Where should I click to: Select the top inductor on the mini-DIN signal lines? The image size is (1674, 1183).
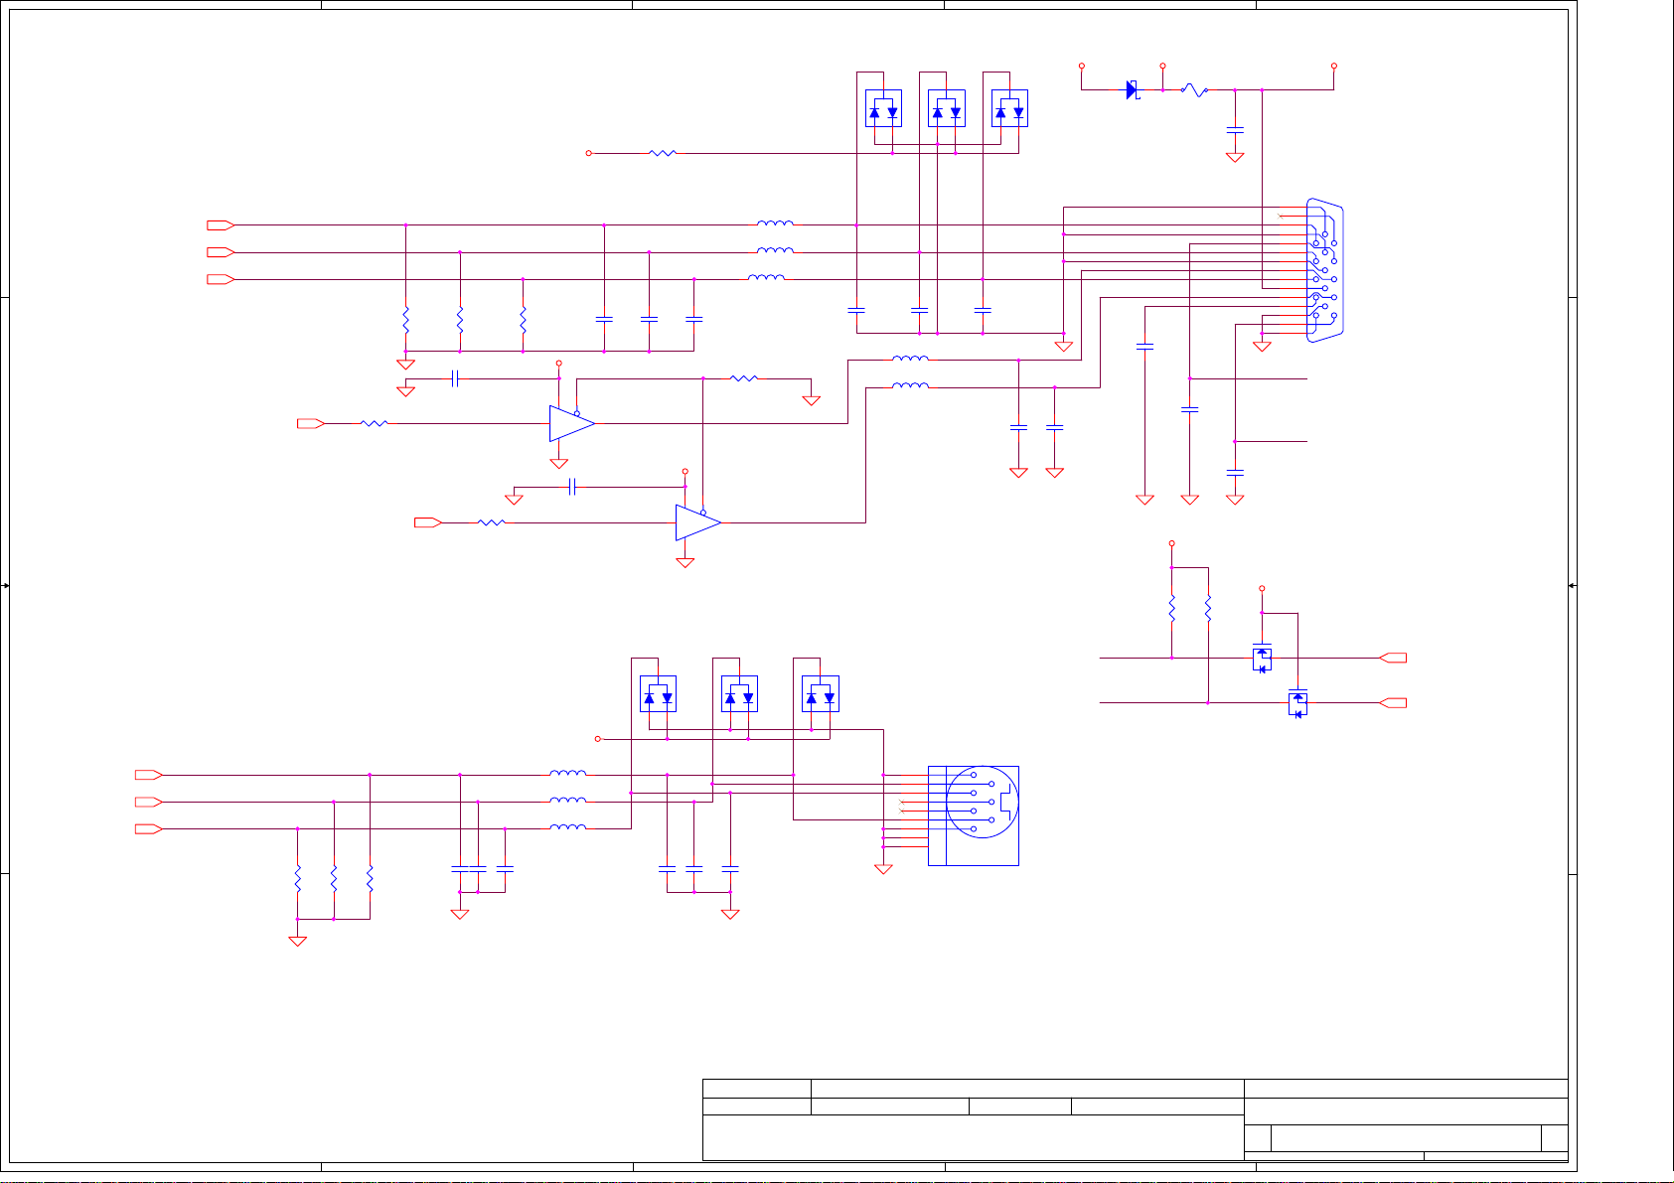pos(568,773)
